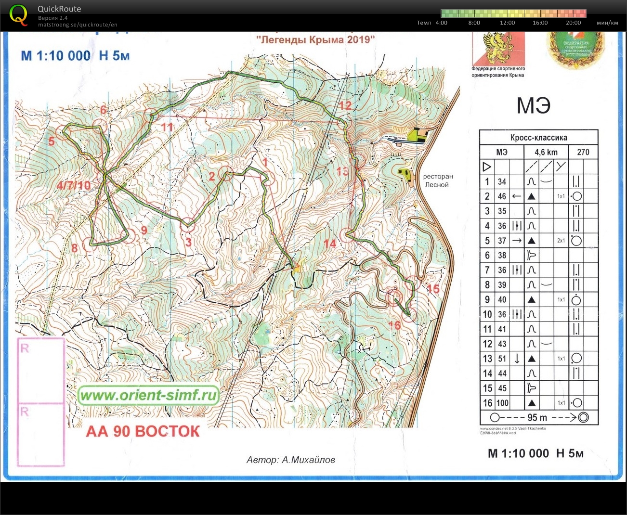Viewport: 627px width, 515px height.
Task: Click the double-circle finish symbol near 16
Action: (394, 297)
